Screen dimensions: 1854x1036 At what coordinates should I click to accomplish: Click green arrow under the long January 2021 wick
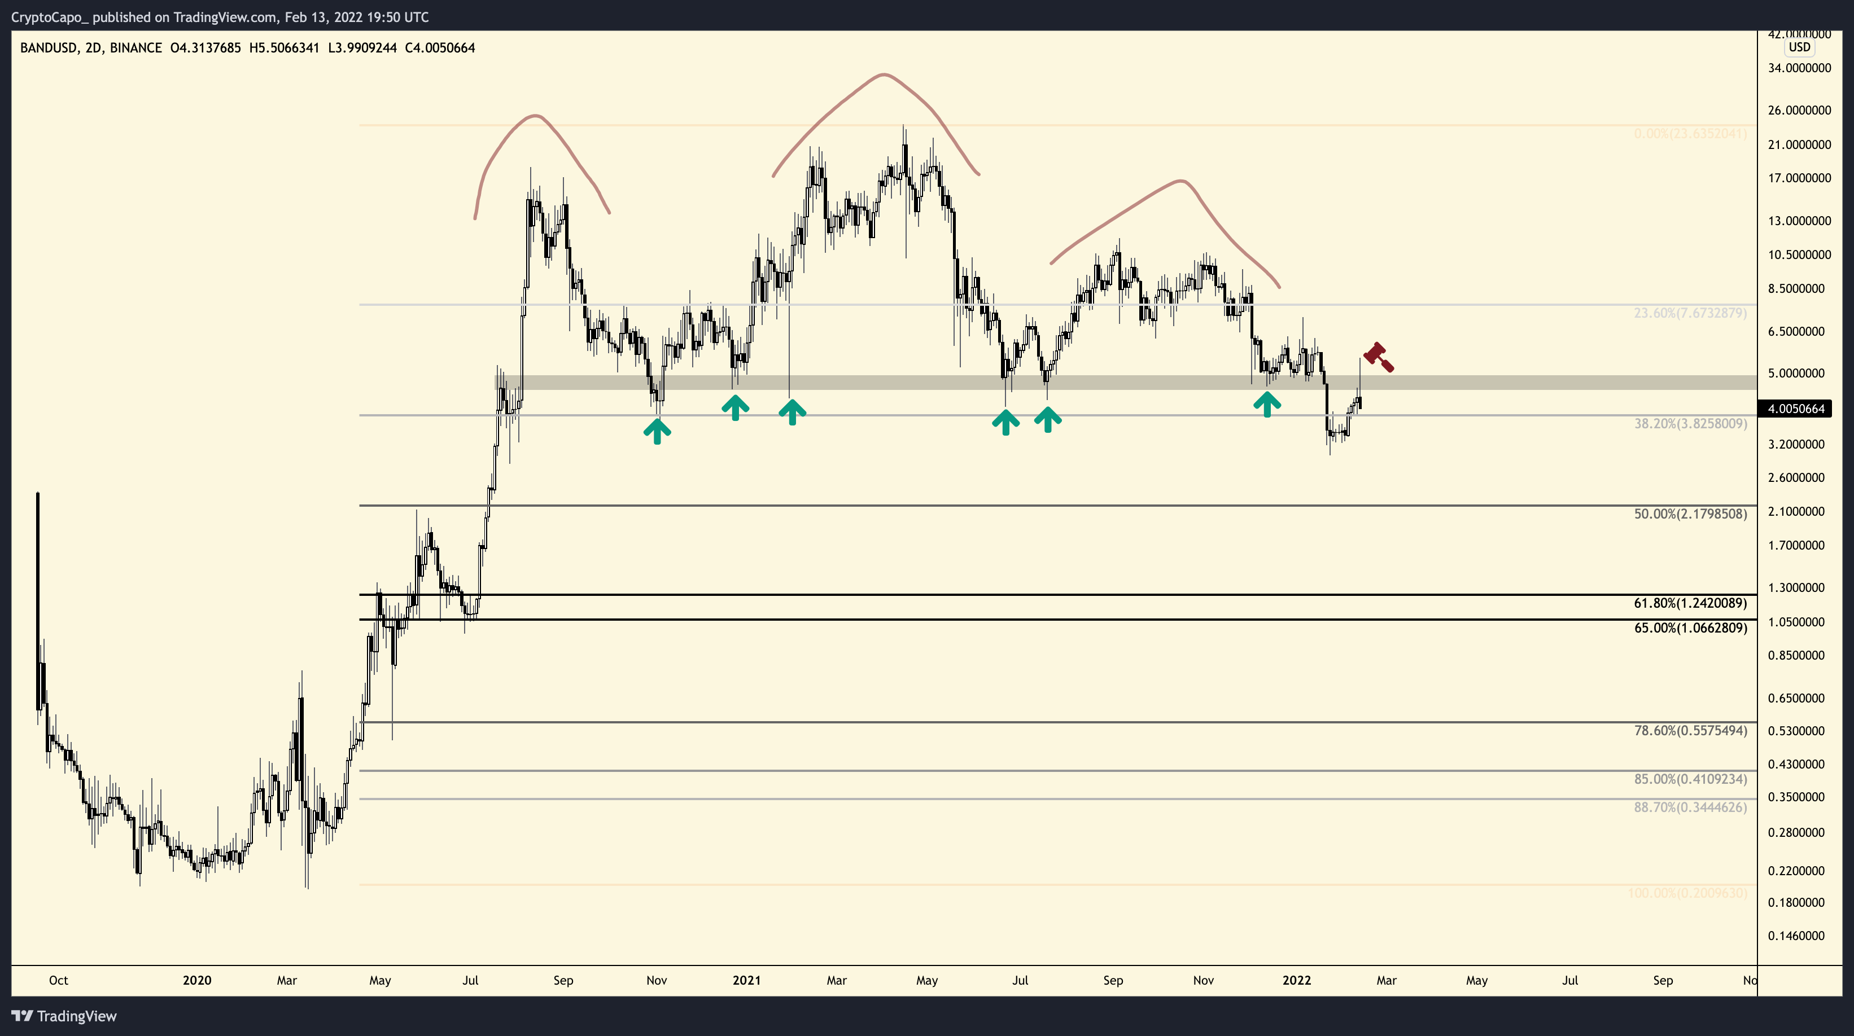click(792, 411)
